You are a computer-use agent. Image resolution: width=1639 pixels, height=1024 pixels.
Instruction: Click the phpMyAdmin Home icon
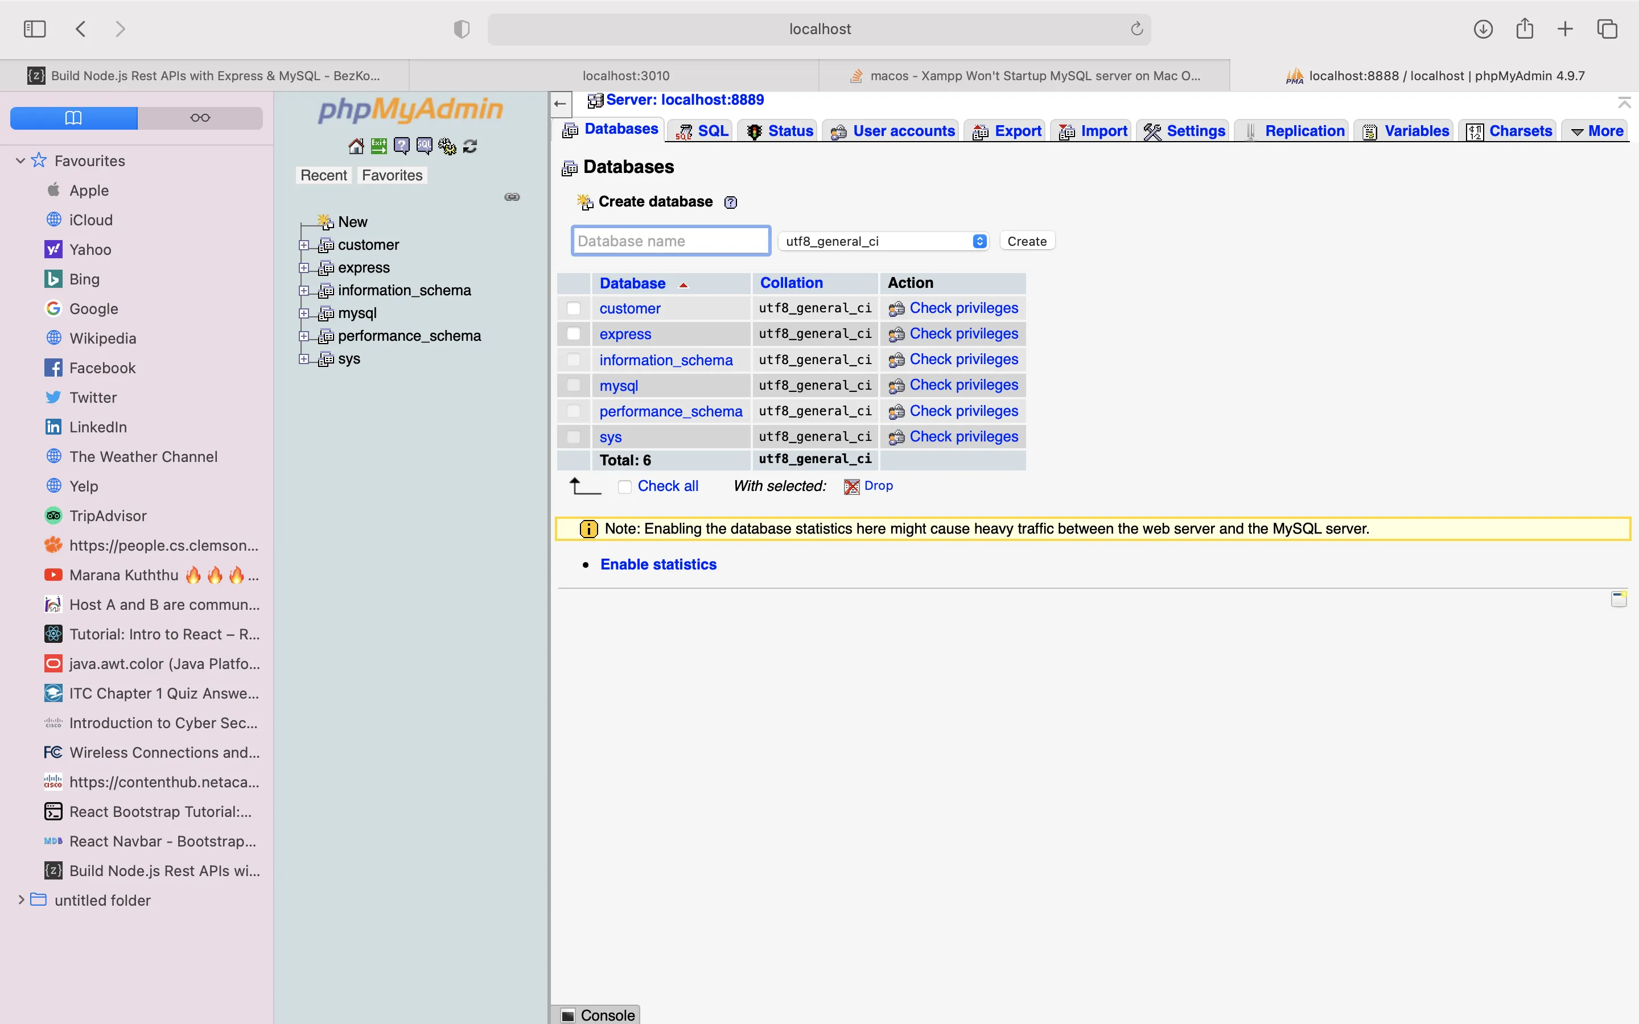tap(356, 146)
